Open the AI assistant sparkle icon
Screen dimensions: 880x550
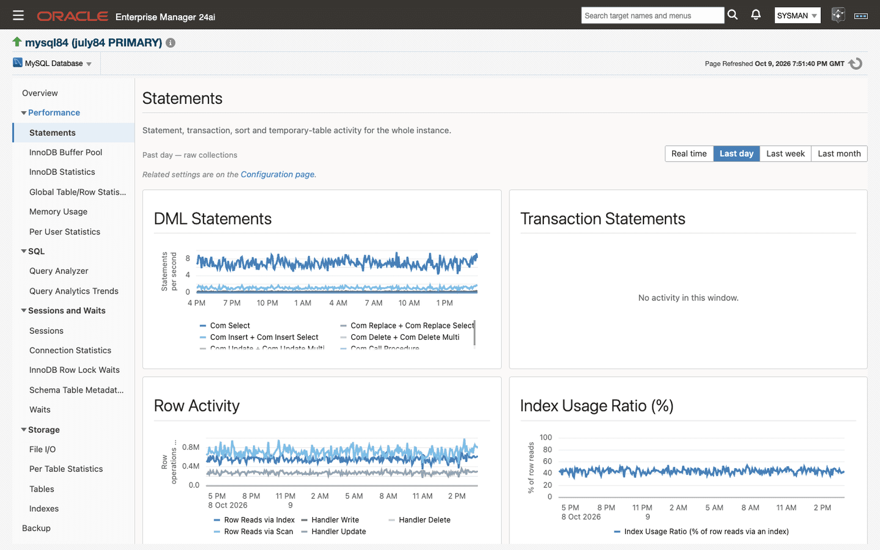point(838,15)
